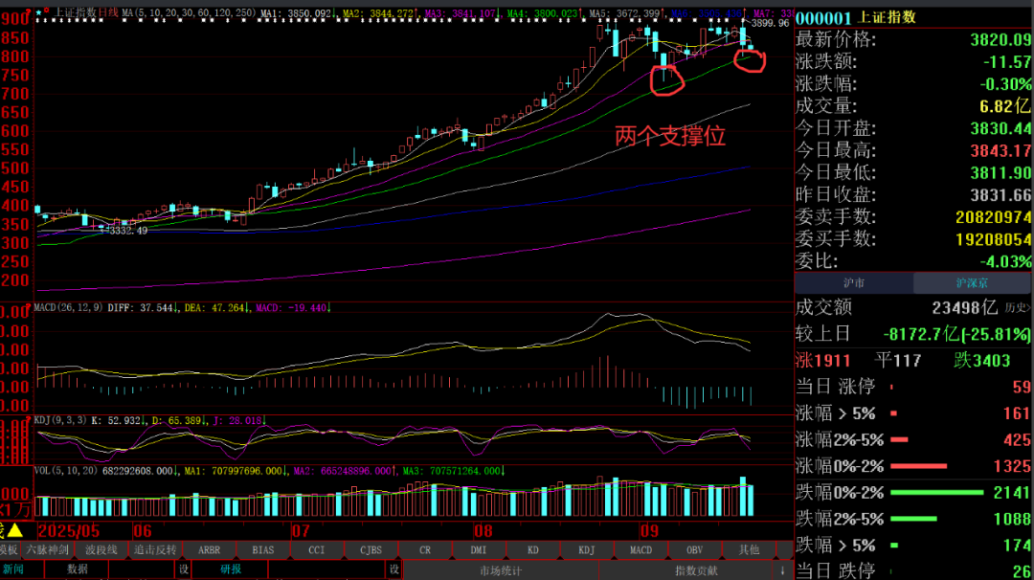Image resolution: width=1034 pixels, height=580 pixels.
Task: Select the 六脉神剑 indicator tab
Action: click(x=46, y=549)
